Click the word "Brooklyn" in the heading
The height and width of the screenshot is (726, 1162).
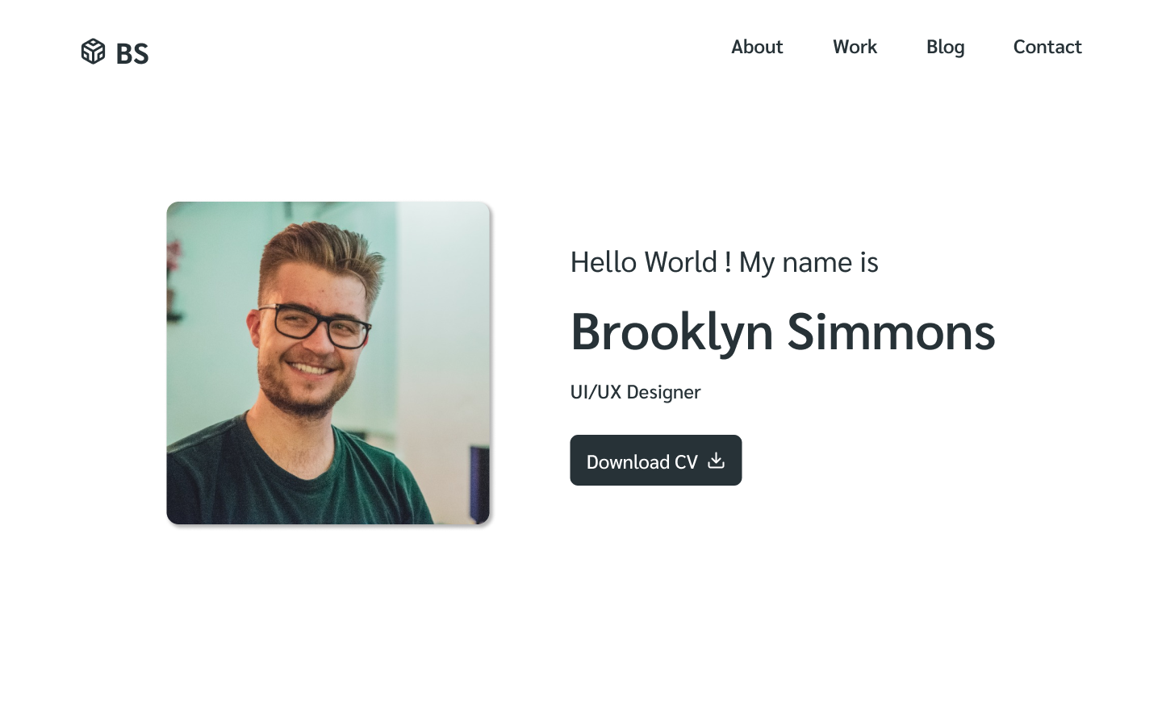pos(671,332)
